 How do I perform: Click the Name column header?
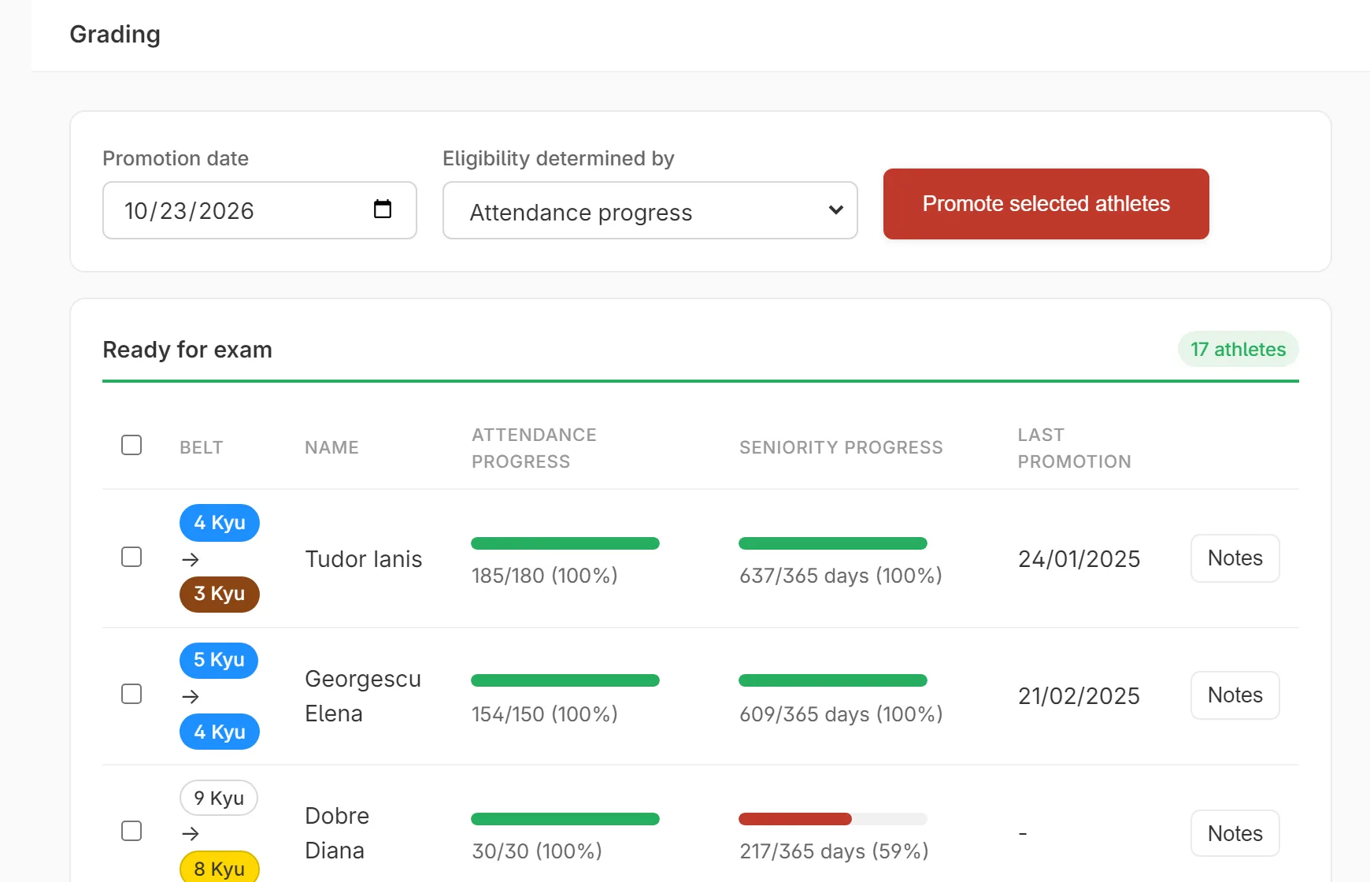point(331,447)
